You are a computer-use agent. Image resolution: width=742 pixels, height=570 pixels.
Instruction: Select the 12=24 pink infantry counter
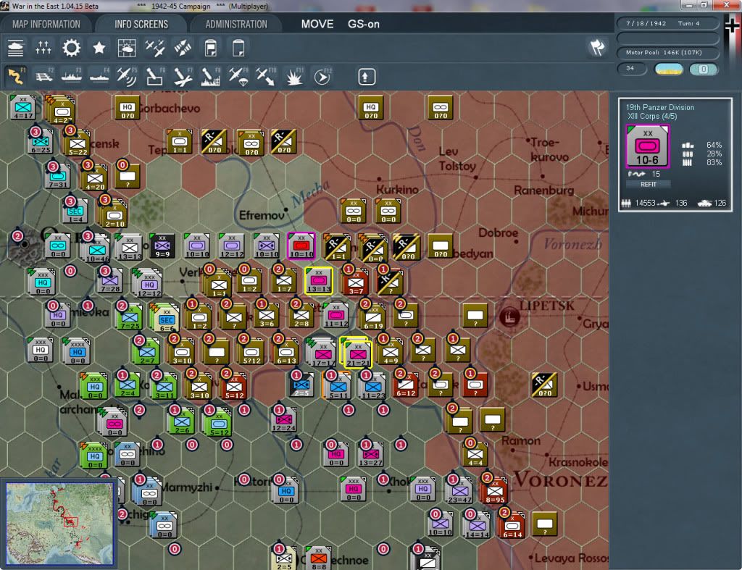(x=284, y=419)
